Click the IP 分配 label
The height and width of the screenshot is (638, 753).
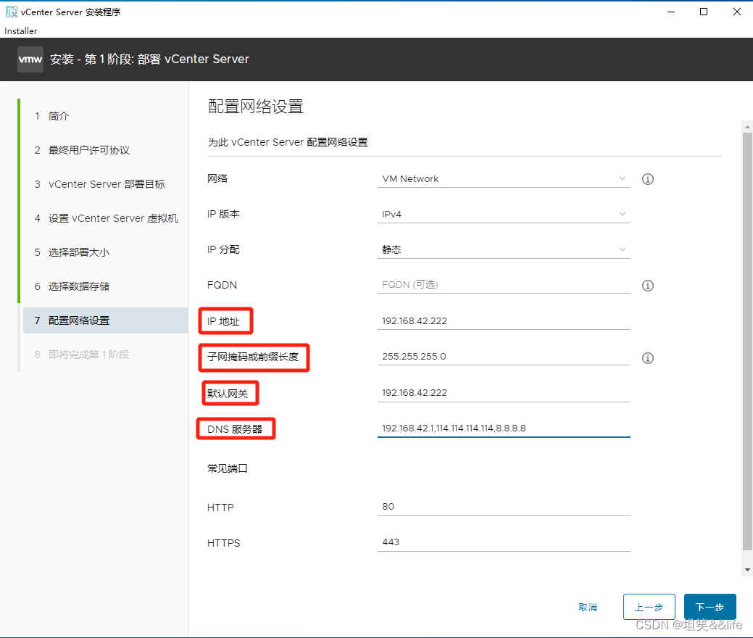[x=223, y=250]
